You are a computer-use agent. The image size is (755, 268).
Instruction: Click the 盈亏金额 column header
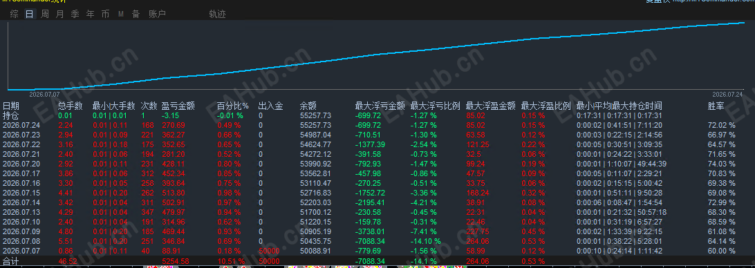point(178,106)
